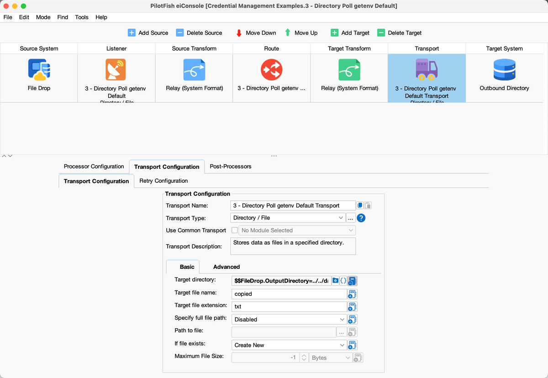Open the Transport Type dropdown

[289, 218]
